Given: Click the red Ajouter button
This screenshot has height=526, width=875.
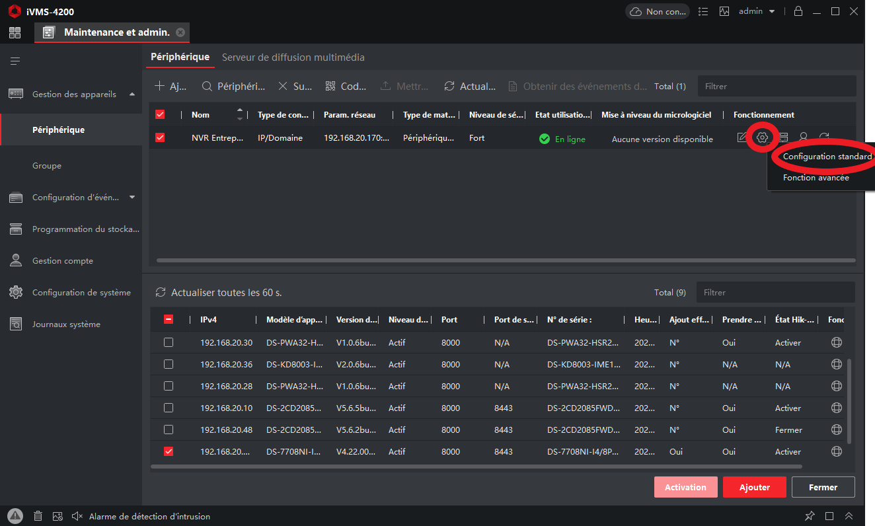Looking at the screenshot, I should (754, 487).
